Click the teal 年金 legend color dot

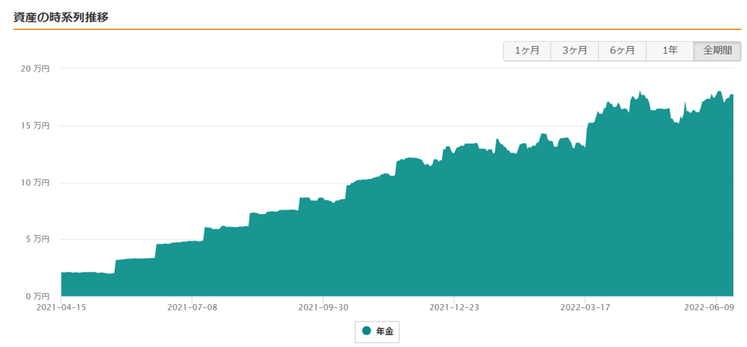pos(367,331)
